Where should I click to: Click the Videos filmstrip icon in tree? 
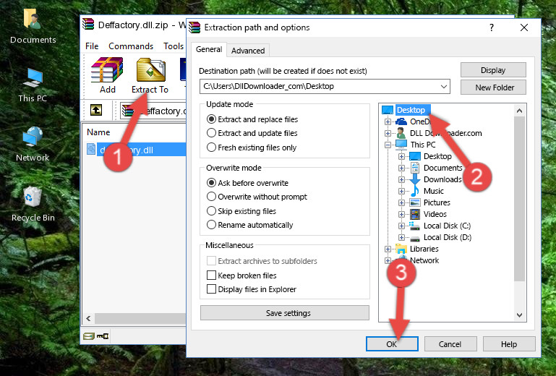point(415,214)
